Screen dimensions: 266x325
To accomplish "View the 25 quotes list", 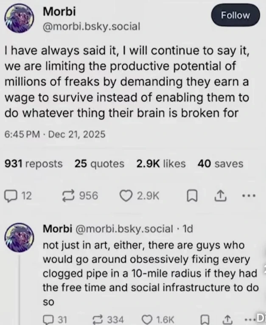I will point(99,164).
